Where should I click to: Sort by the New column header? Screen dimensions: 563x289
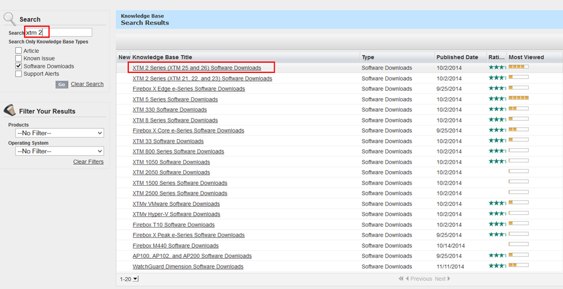124,57
